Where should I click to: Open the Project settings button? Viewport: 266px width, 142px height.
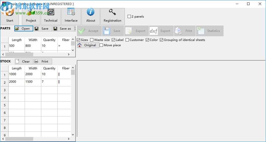pyautogui.click(x=31, y=17)
